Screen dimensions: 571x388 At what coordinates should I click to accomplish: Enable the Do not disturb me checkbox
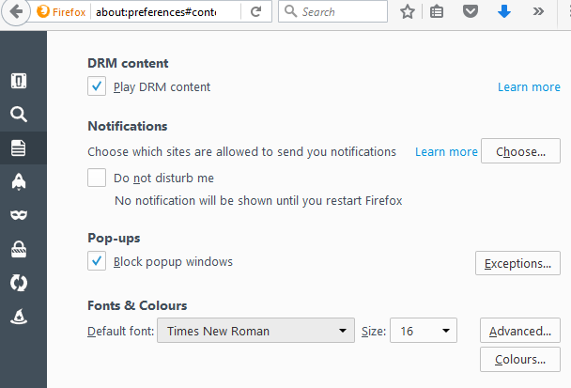(97, 178)
